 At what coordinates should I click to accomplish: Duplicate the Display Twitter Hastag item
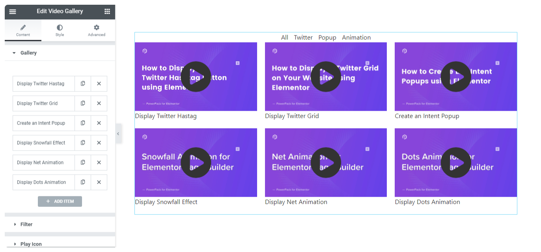pyautogui.click(x=82, y=84)
